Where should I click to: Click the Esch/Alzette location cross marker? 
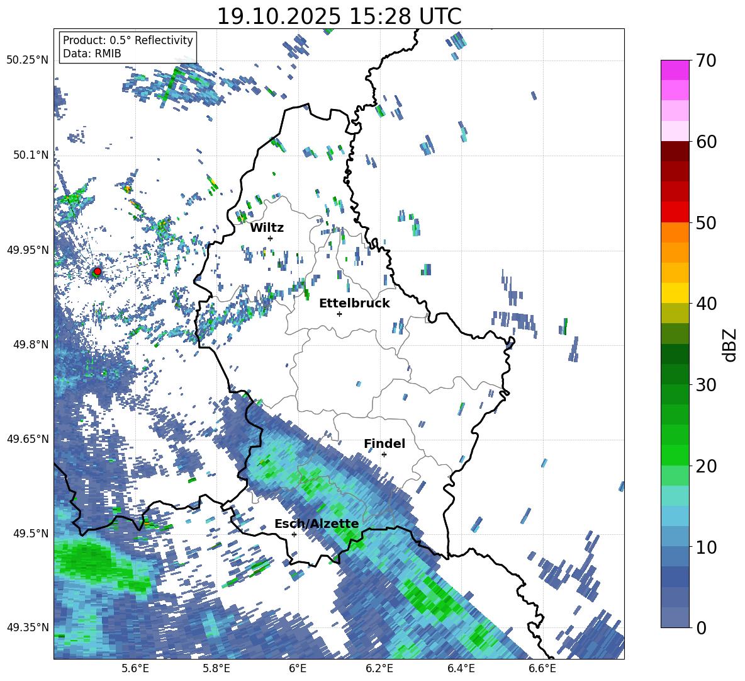[x=294, y=534]
